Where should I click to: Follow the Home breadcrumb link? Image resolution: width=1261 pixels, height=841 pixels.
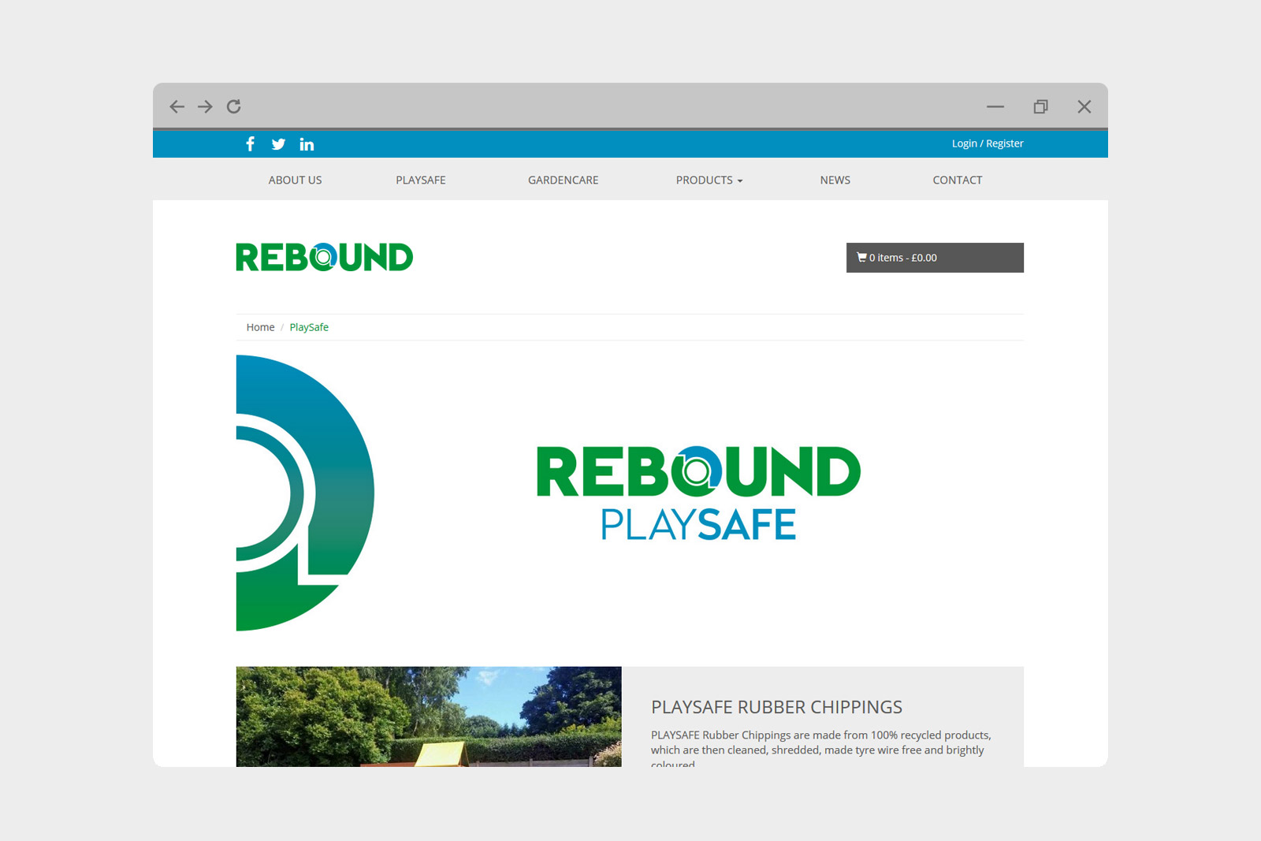(x=260, y=327)
